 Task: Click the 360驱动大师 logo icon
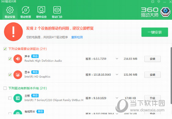165,12
